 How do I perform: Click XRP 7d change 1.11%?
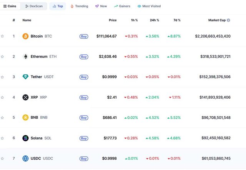click(x=175, y=97)
